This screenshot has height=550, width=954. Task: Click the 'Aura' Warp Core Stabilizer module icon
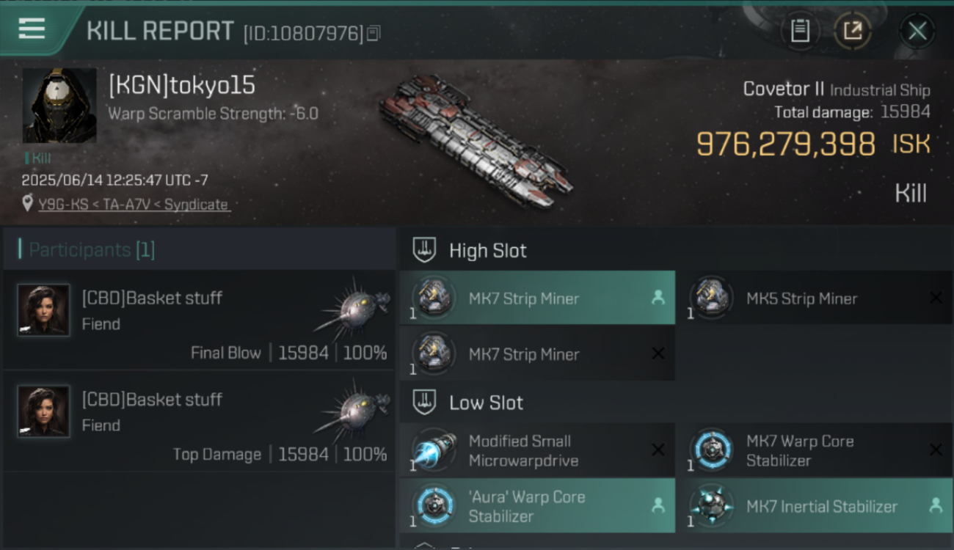(434, 505)
